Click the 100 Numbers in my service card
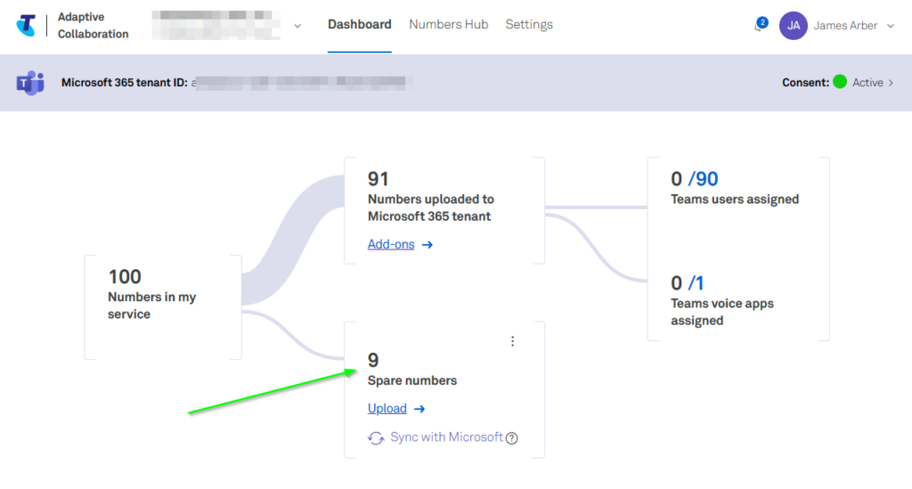The width and height of the screenshot is (912, 489). [x=163, y=307]
